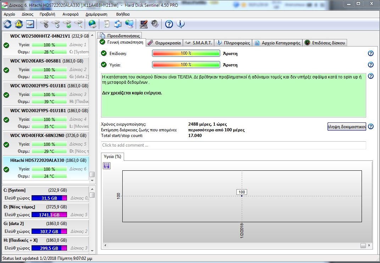The height and width of the screenshot is (263, 380).
Task: Open the Προβολή menu
Action: 47,14
